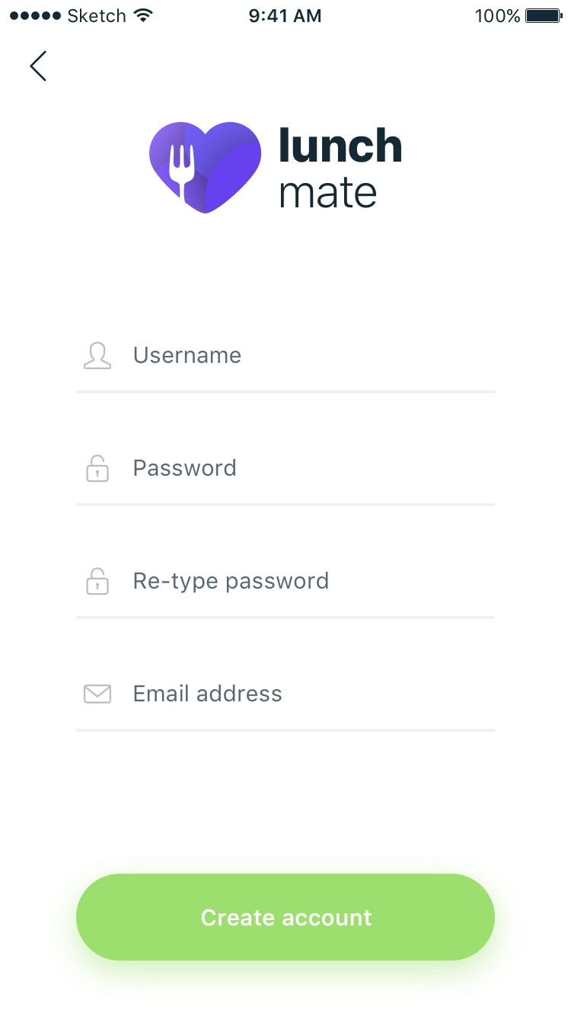Tap the 100% battery percentage
571x1017 pixels.
(x=497, y=16)
